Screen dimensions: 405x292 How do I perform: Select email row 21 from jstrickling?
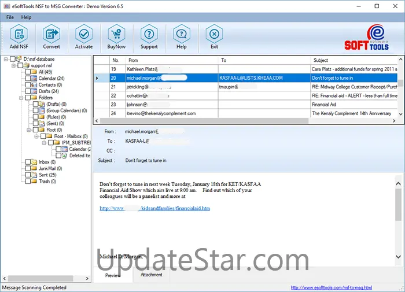(x=245, y=87)
